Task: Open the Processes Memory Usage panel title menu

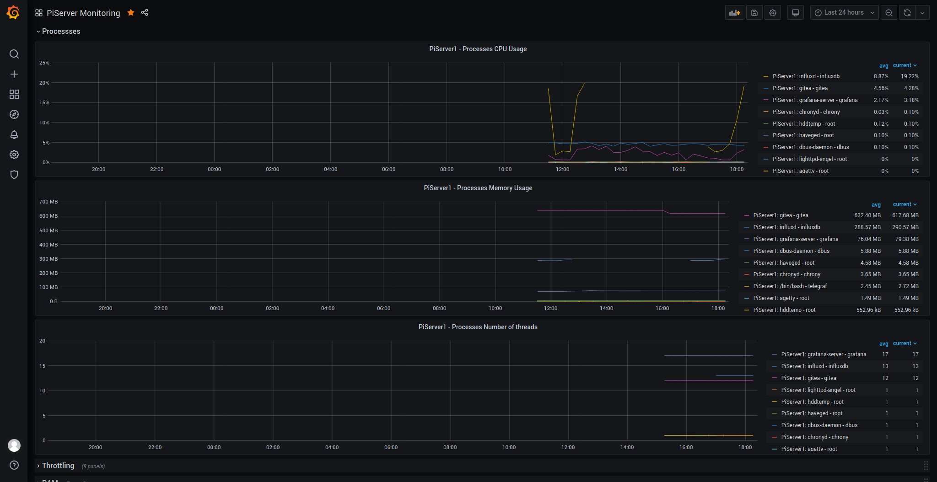Action: [x=478, y=188]
